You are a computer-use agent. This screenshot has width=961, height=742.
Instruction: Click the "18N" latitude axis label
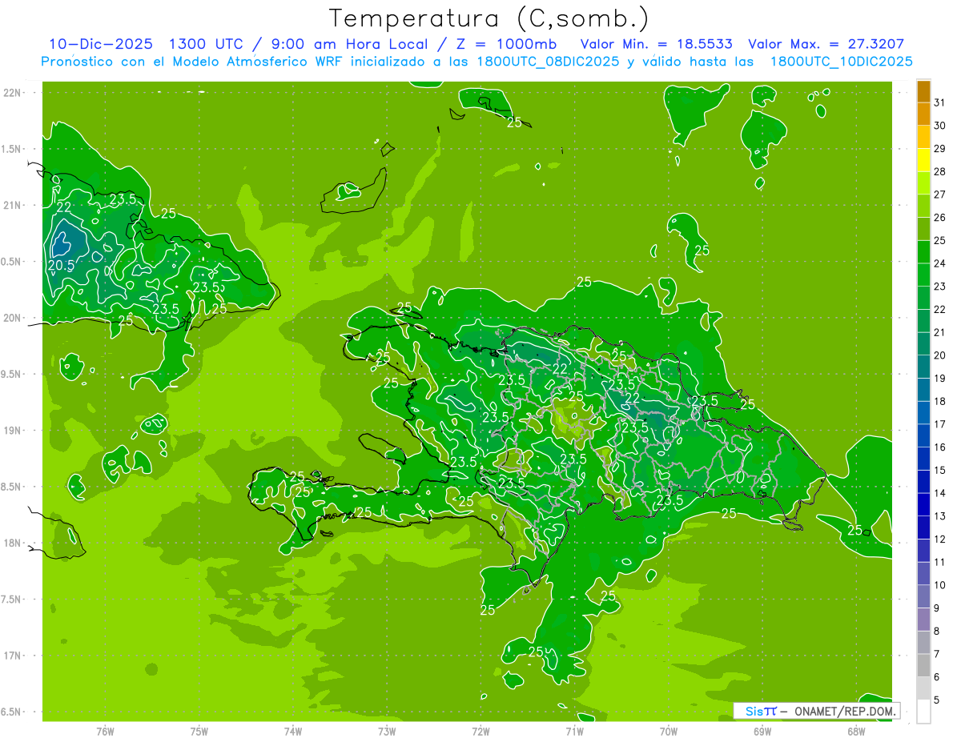pos(12,543)
